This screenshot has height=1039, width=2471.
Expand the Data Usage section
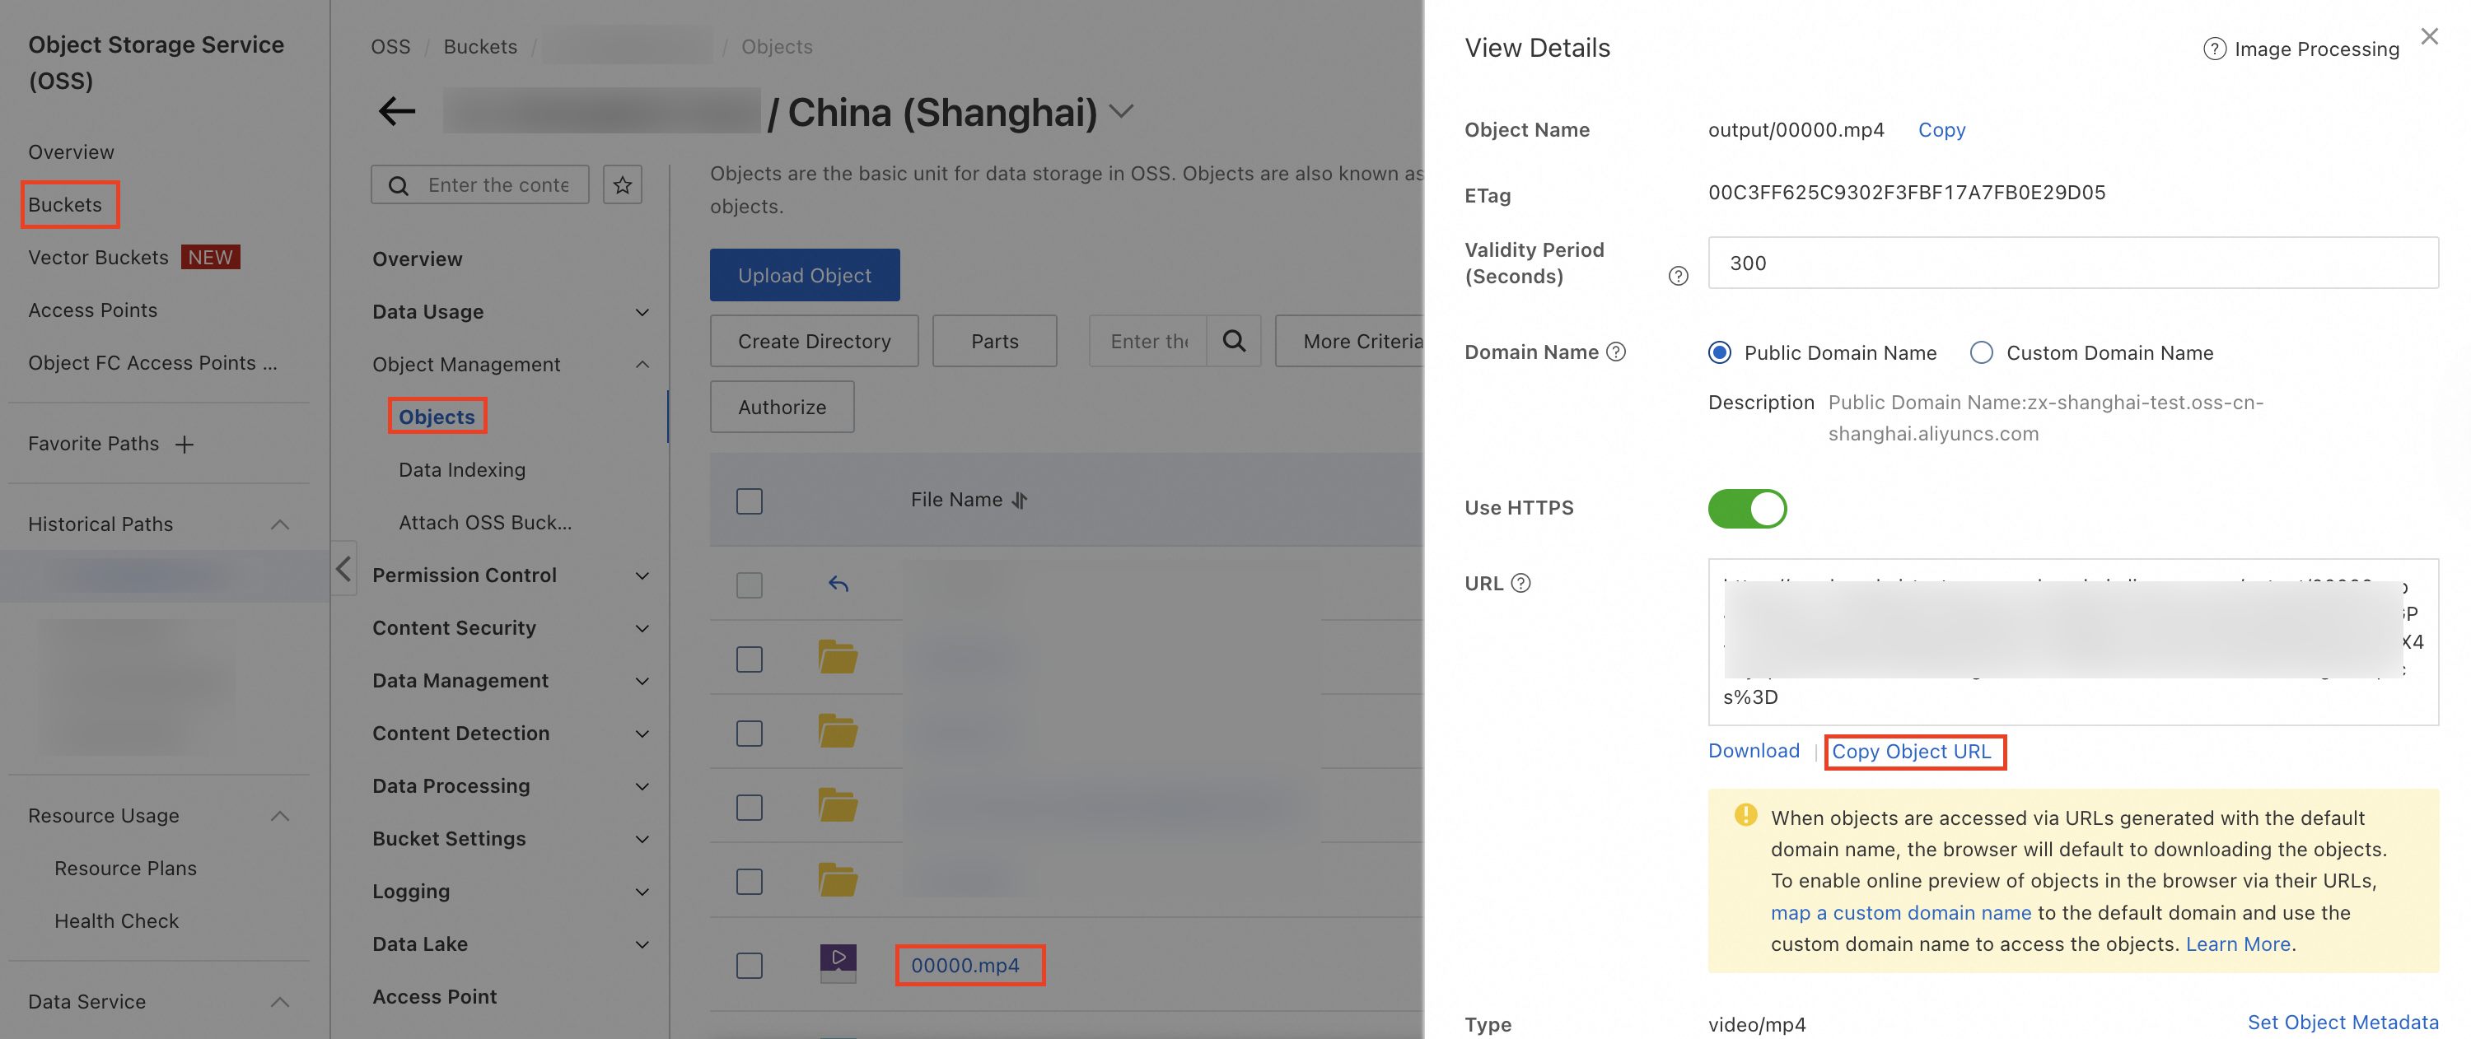642,313
